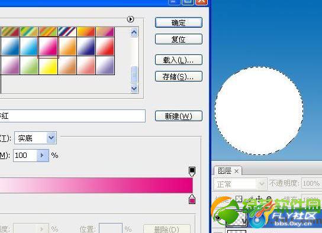The image size is (322, 233).
Task: Click the 复位 button
Action: point(179,39)
